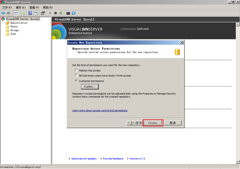Open the 'Provide feedback' link
Screen dimensions: 240x169
tap(113, 159)
